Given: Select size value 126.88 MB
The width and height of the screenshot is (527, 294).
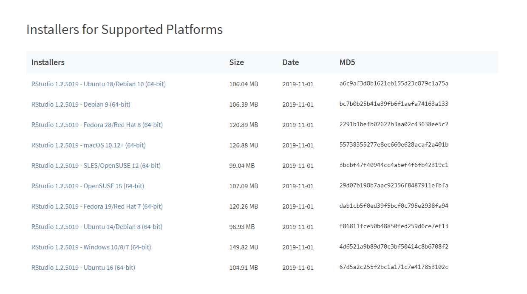Looking at the screenshot, I should point(244,145).
